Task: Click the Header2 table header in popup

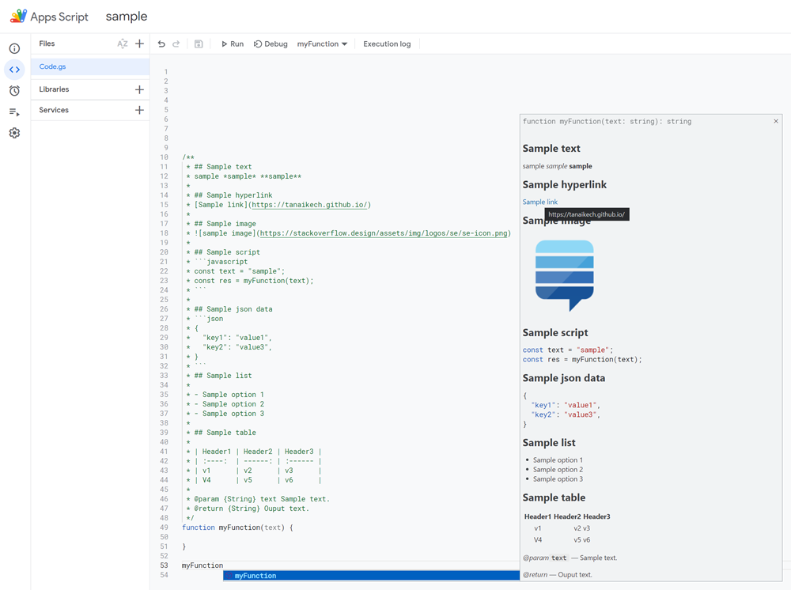Action: tap(567, 516)
